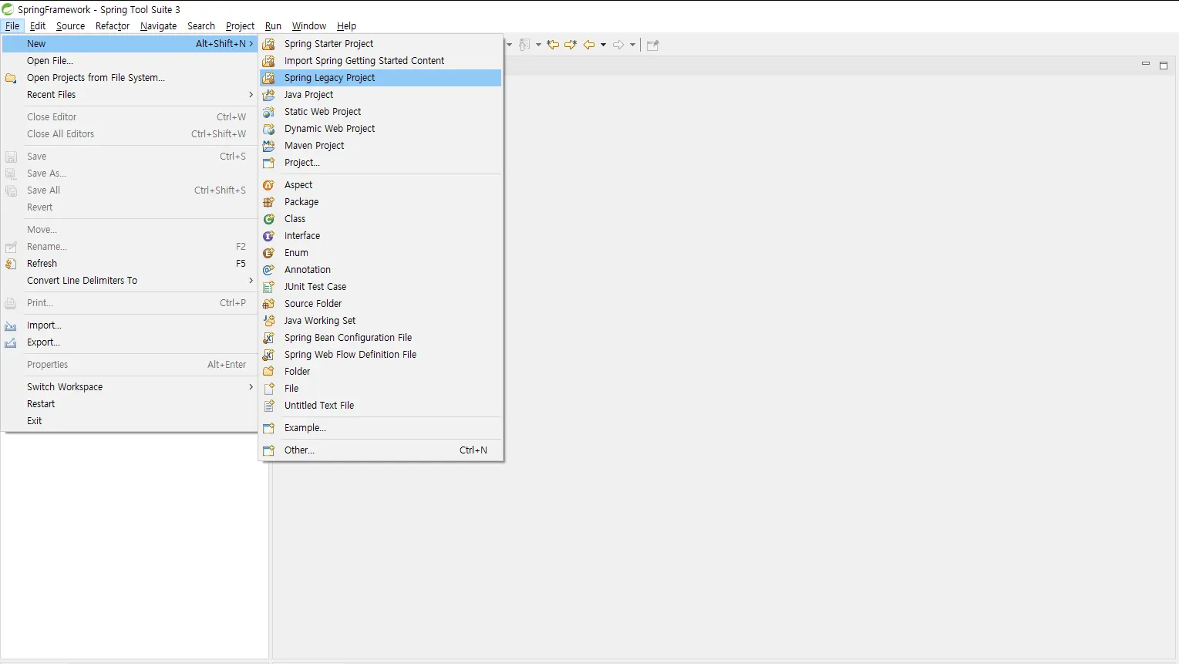Select File in the New submenu
The image size is (1179, 664).
381,389
